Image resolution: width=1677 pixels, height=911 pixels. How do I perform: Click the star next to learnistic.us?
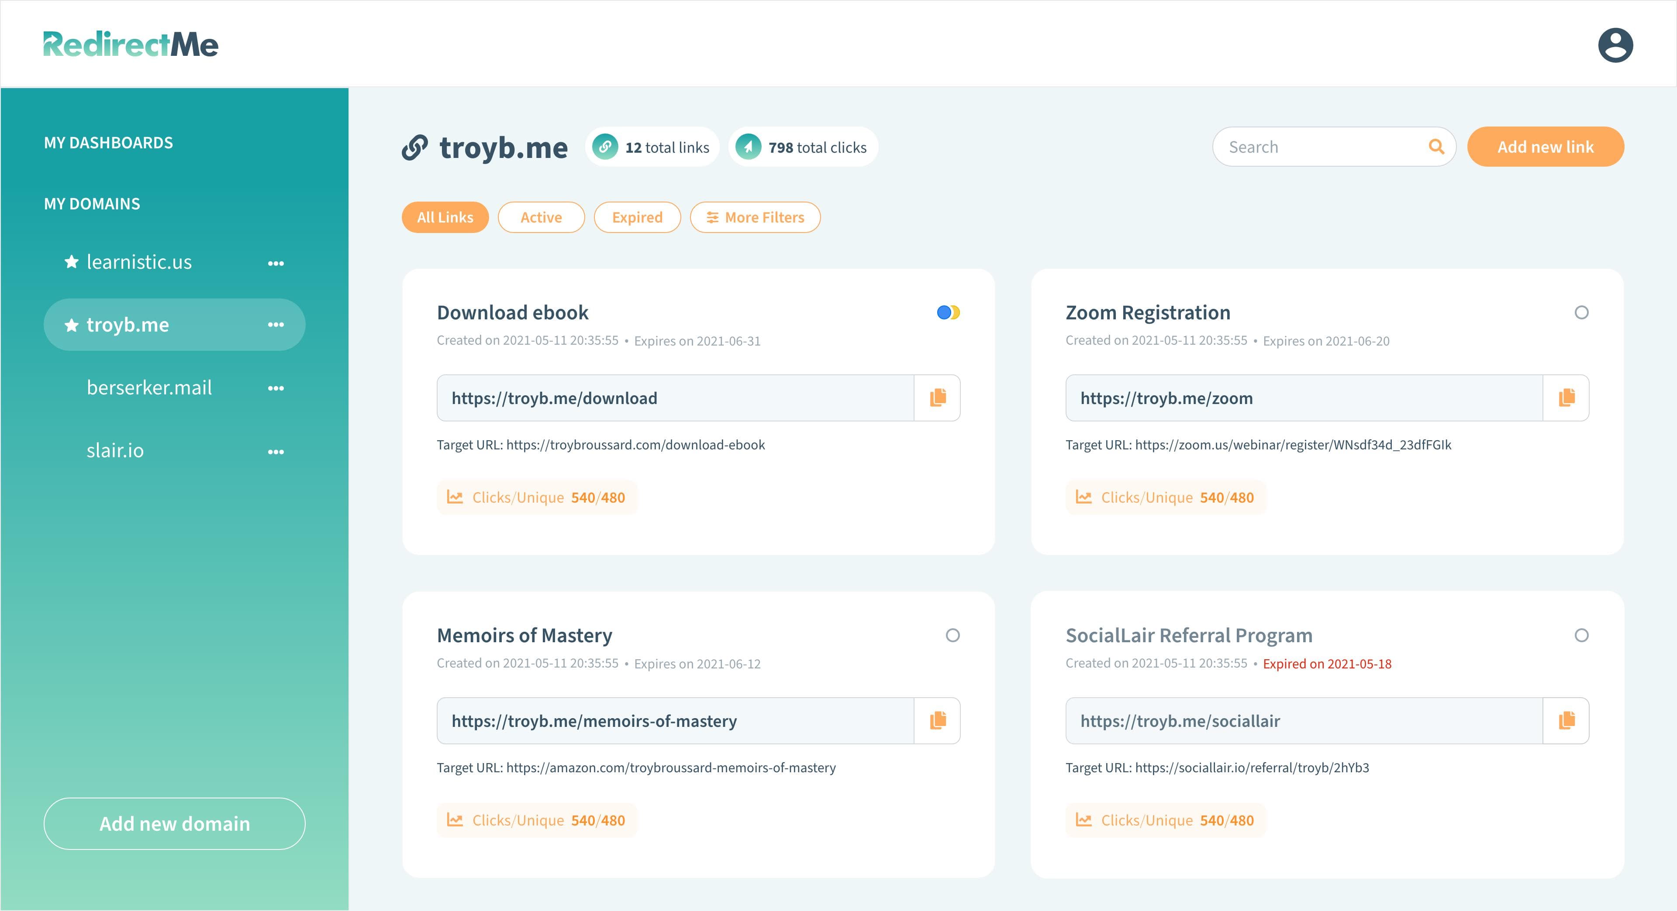point(72,262)
